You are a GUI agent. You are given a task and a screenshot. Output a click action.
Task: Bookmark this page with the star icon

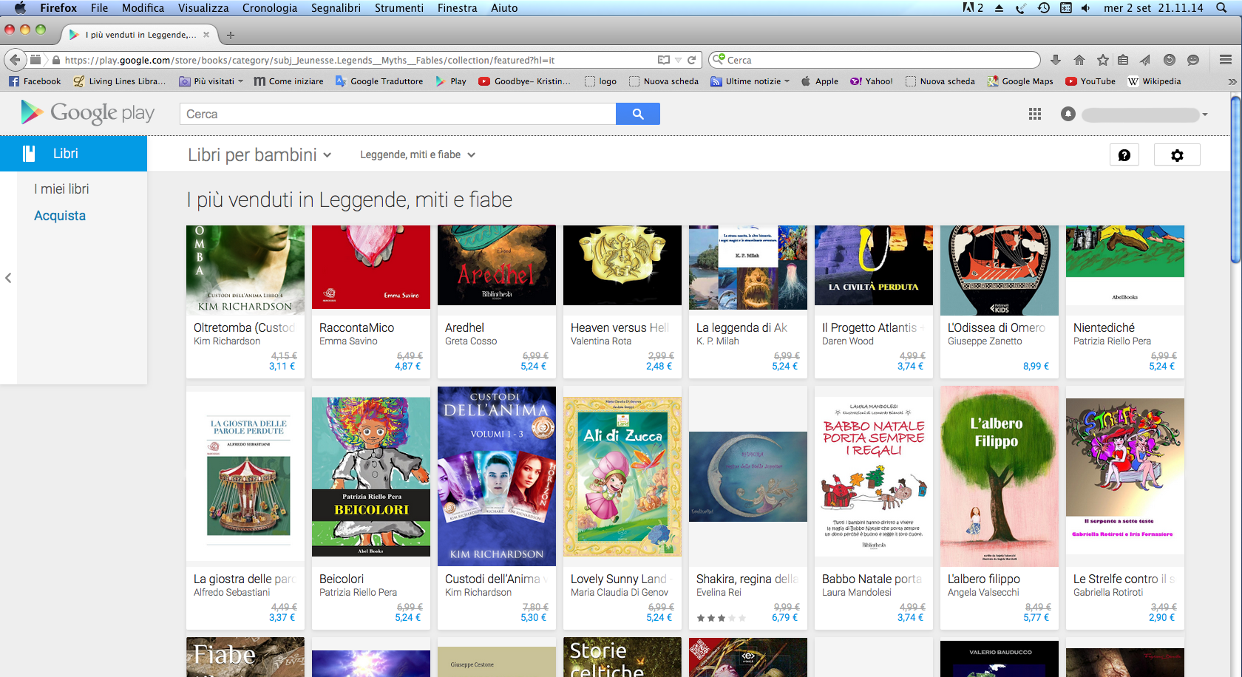pyautogui.click(x=1103, y=60)
